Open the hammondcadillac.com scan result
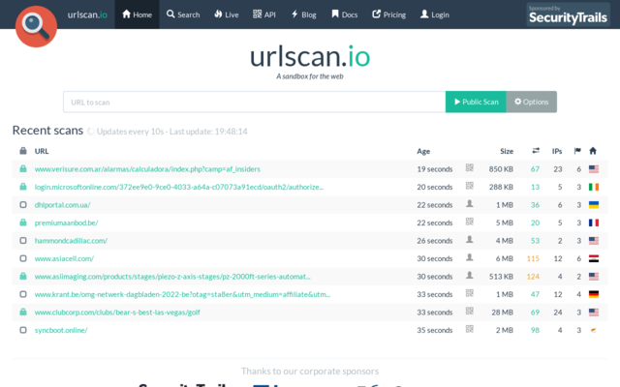Viewport: 620px width, 387px height. click(x=71, y=241)
